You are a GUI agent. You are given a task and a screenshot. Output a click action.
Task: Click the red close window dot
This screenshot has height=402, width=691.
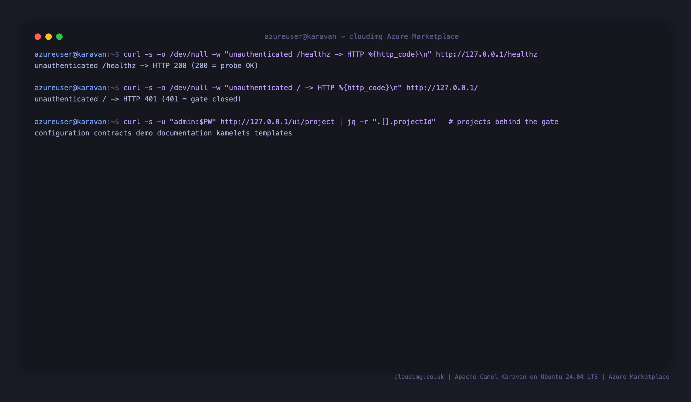(x=38, y=37)
